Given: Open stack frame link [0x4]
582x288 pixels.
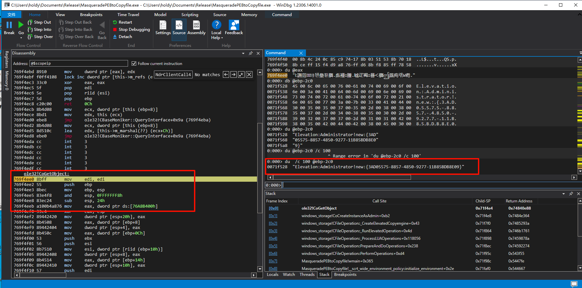Looking at the screenshot, I should [x=273, y=238].
